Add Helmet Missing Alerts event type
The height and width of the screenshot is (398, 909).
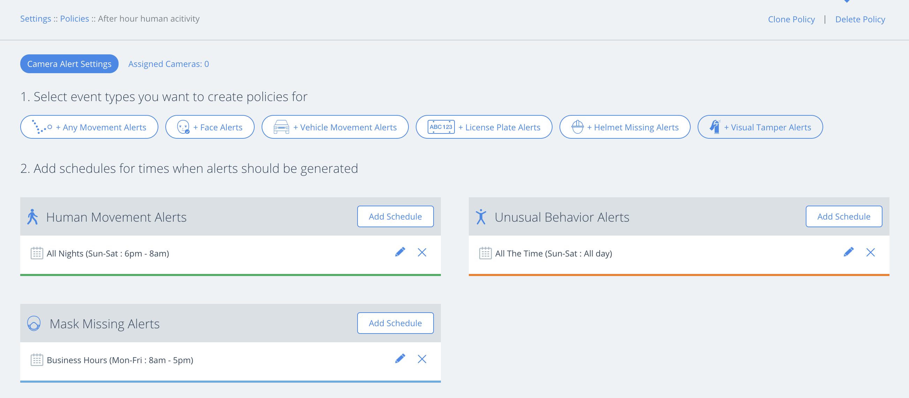625,127
